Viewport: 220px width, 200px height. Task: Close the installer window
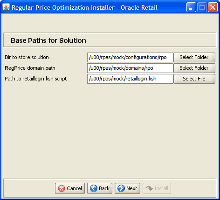(x=213, y=7)
